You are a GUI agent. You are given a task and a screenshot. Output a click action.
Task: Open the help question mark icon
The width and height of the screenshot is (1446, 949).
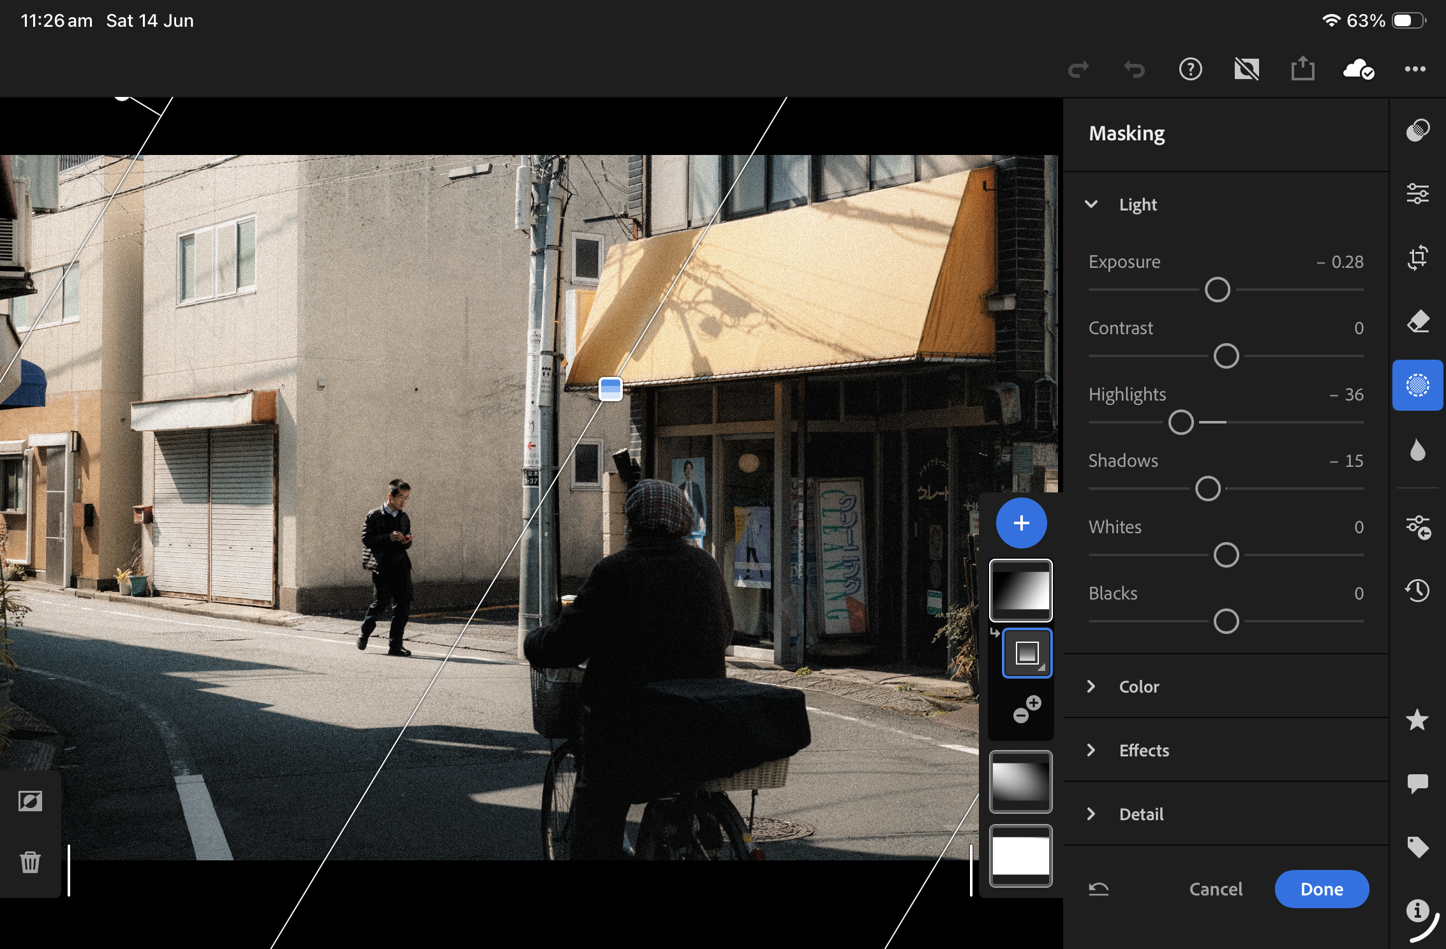(1190, 68)
